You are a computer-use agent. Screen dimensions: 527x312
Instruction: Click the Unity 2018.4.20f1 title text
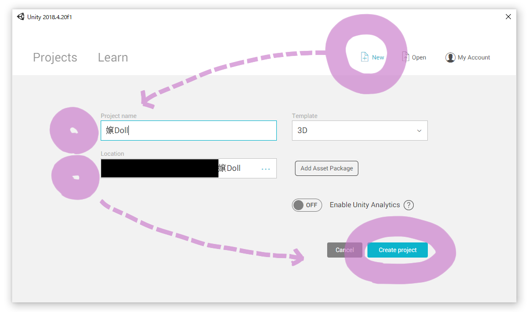pos(49,17)
